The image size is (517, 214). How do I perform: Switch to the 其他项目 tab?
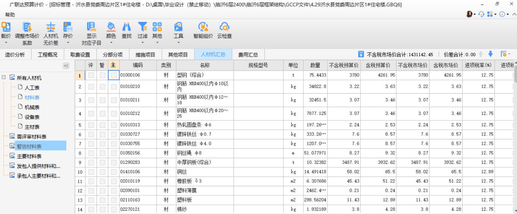click(x=178, y=54)
